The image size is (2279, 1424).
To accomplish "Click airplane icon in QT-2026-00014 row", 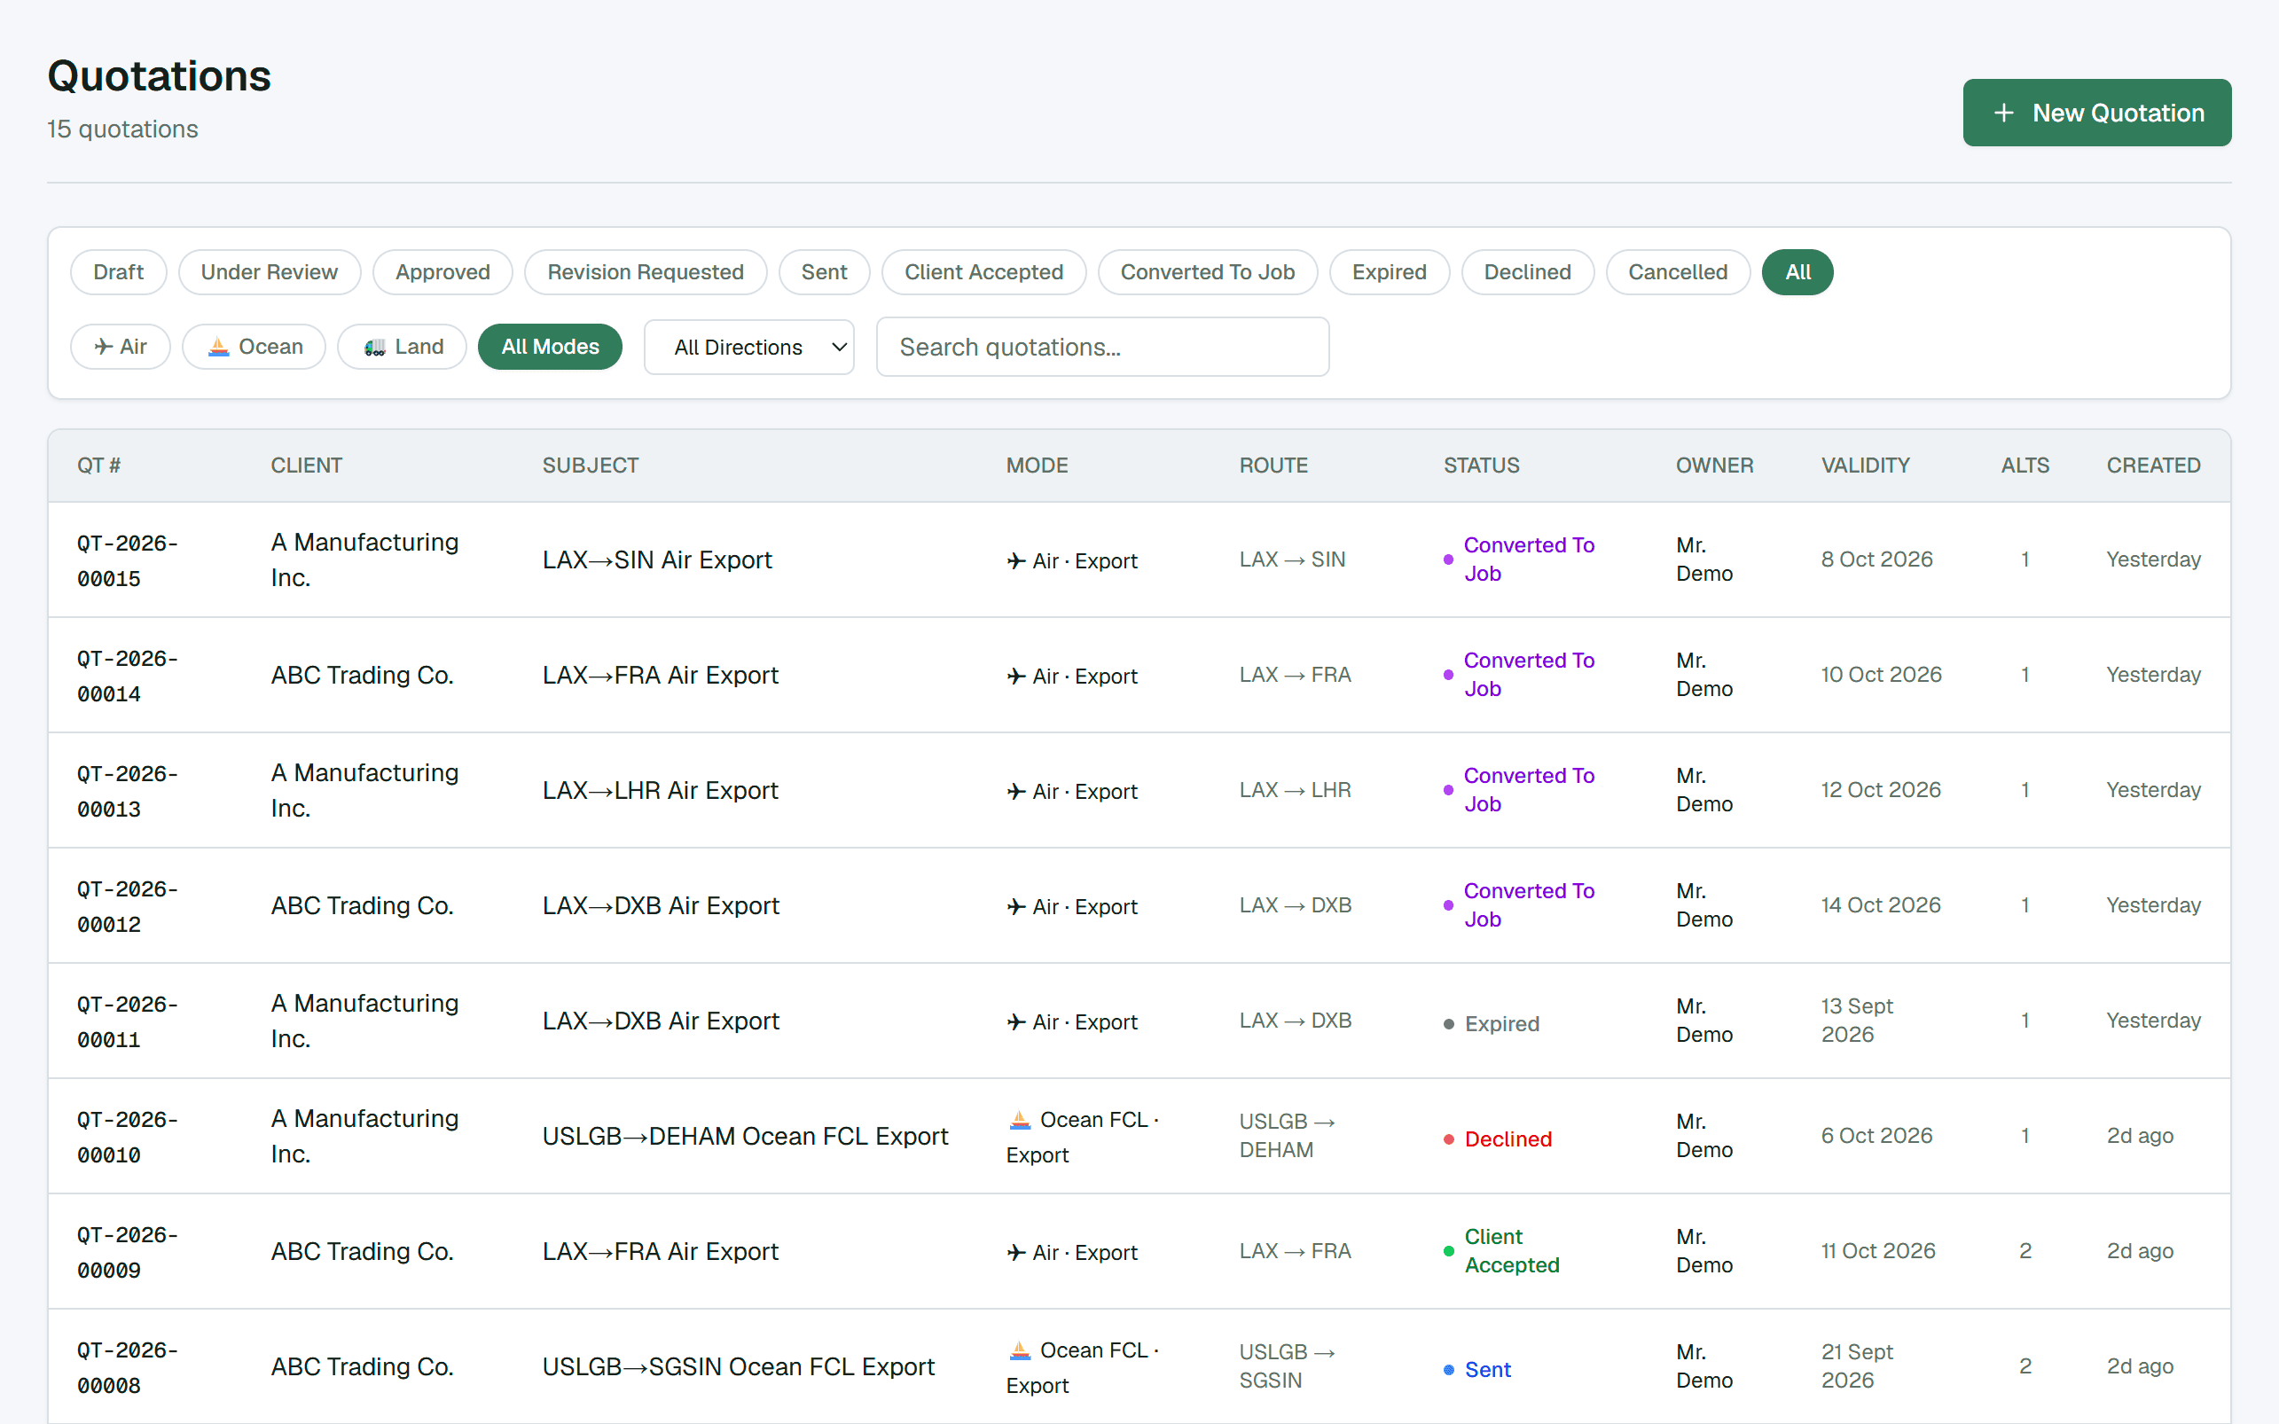I will point(1016,677).
